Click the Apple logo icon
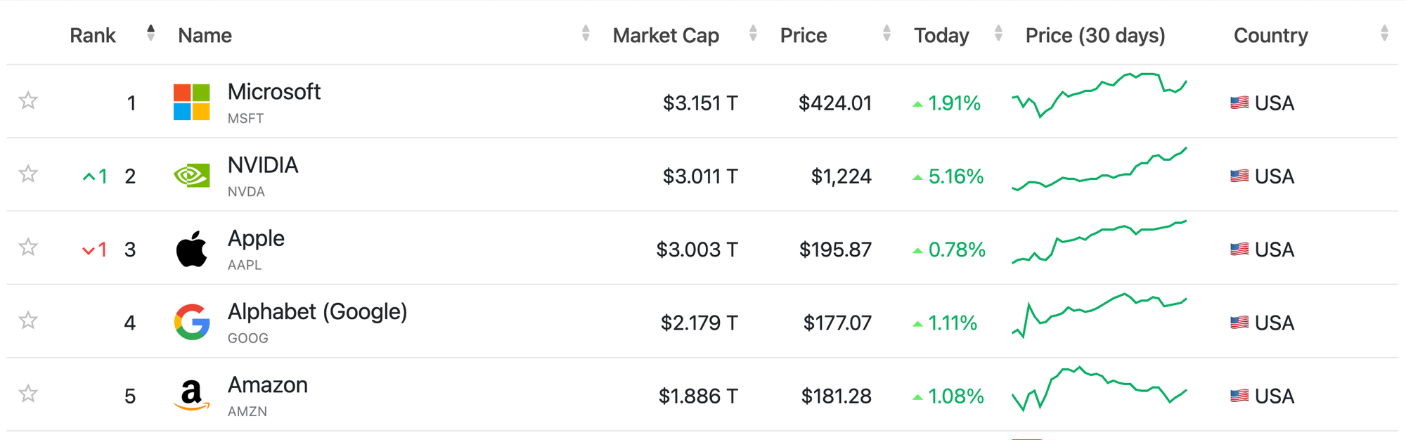 coord(191,249)
